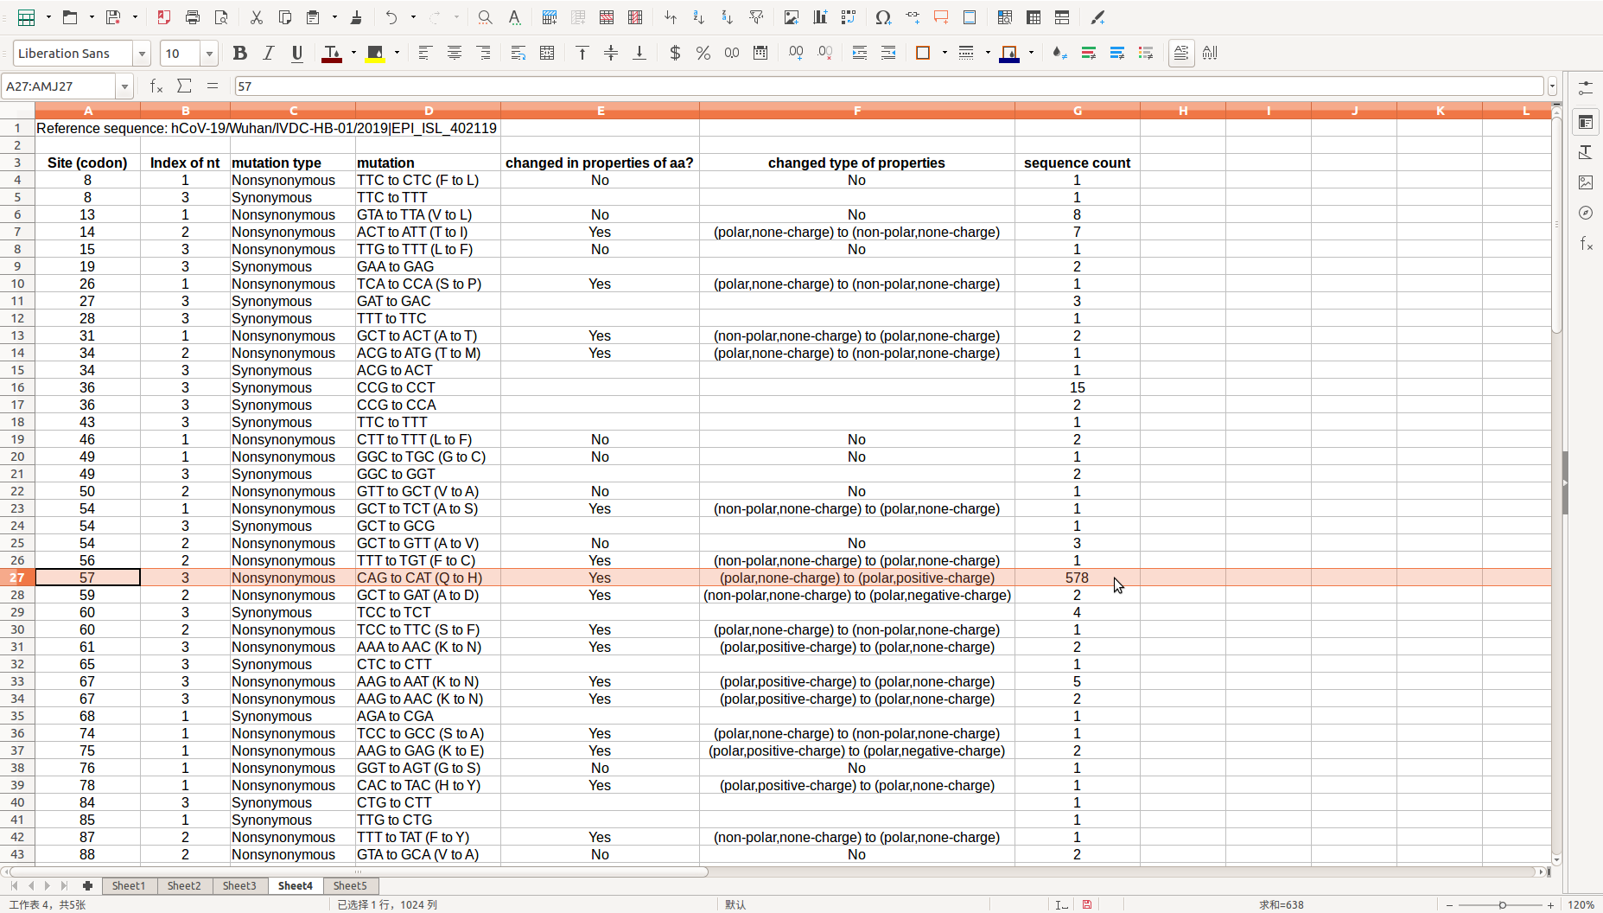This screenshot has height=913, width=1603.
Task: Format selection as Percent
Action: tap(703, 53)
